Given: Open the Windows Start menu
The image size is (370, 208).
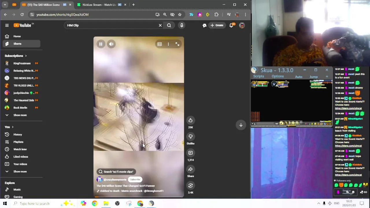Looking at the screenshot, I should coord(5,203).
